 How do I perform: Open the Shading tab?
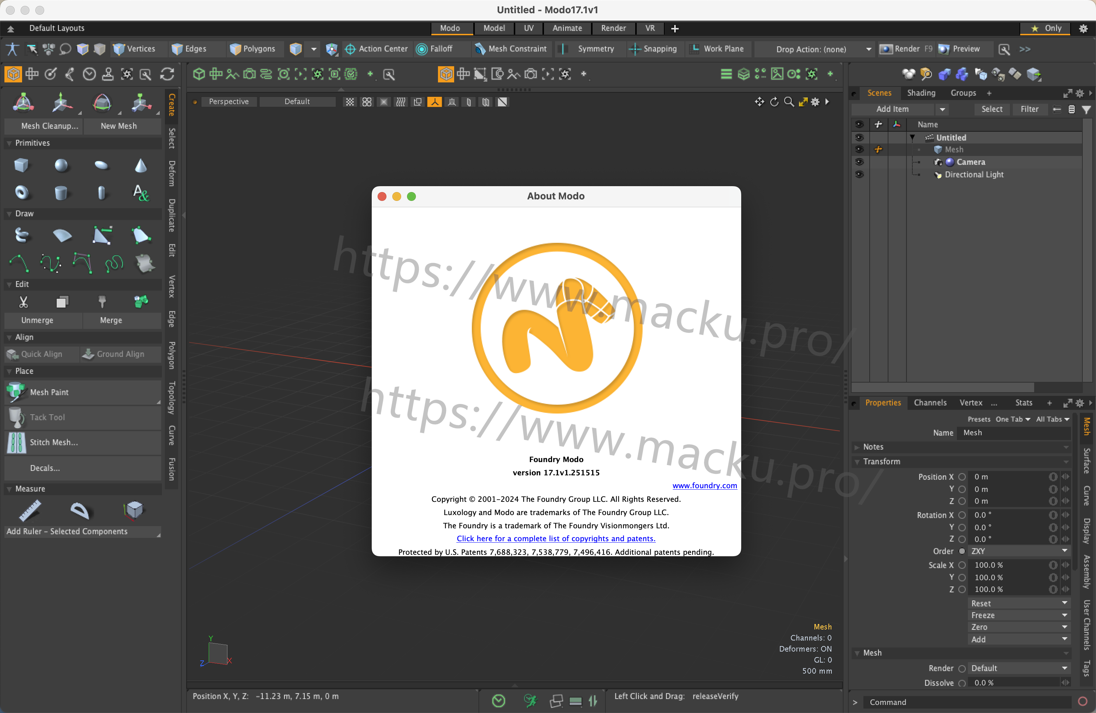pyautogui.click(x=921, y=93)
